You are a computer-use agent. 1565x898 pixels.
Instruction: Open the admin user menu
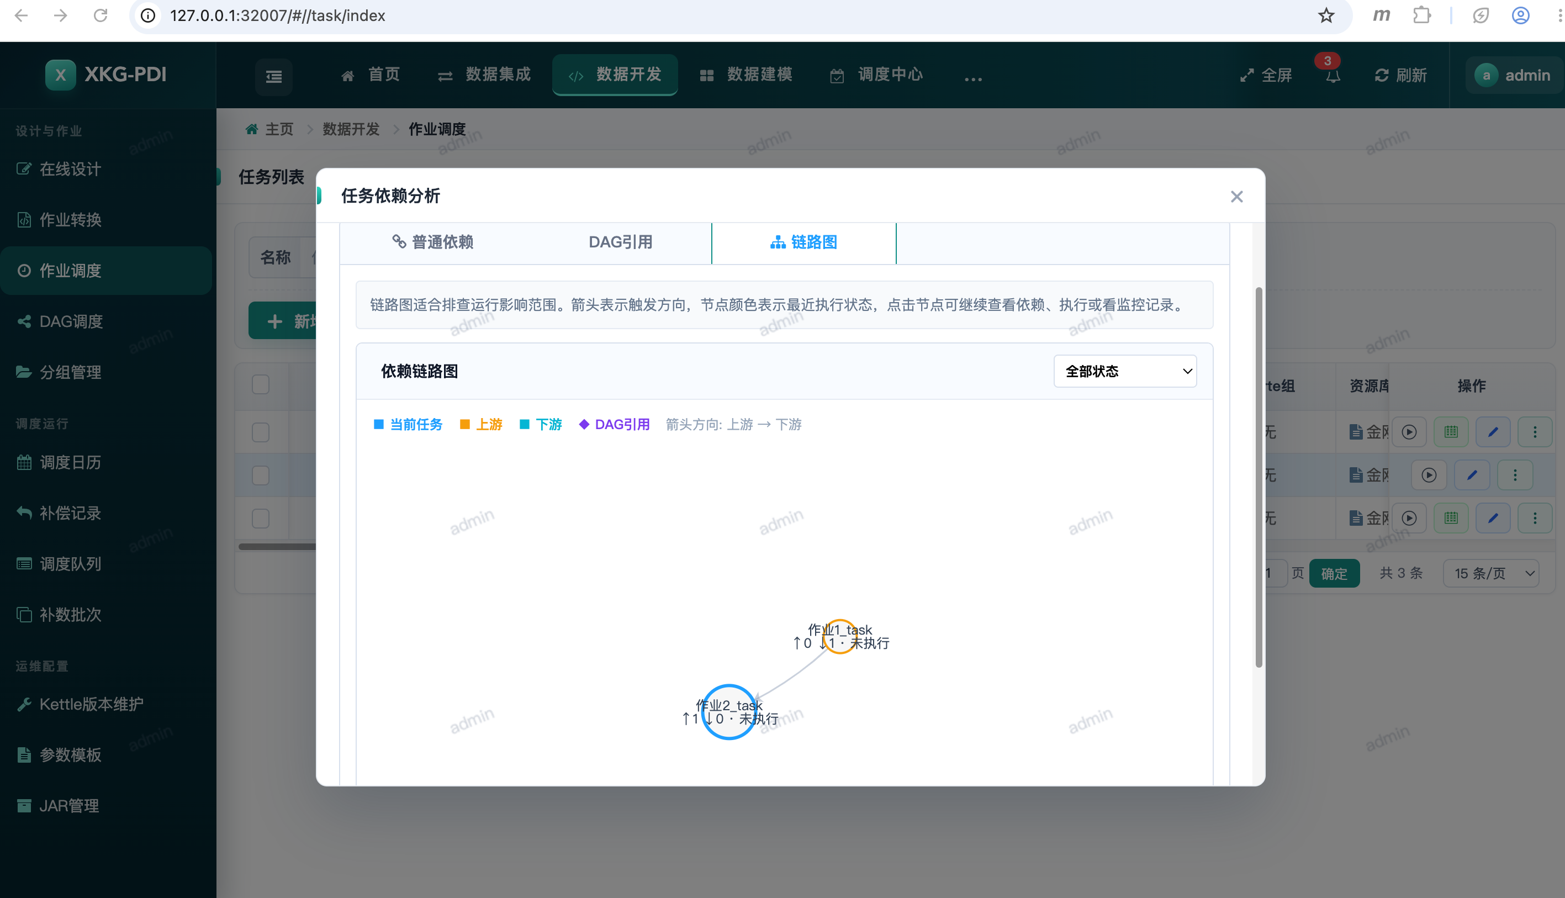(x=1514, y=75)
